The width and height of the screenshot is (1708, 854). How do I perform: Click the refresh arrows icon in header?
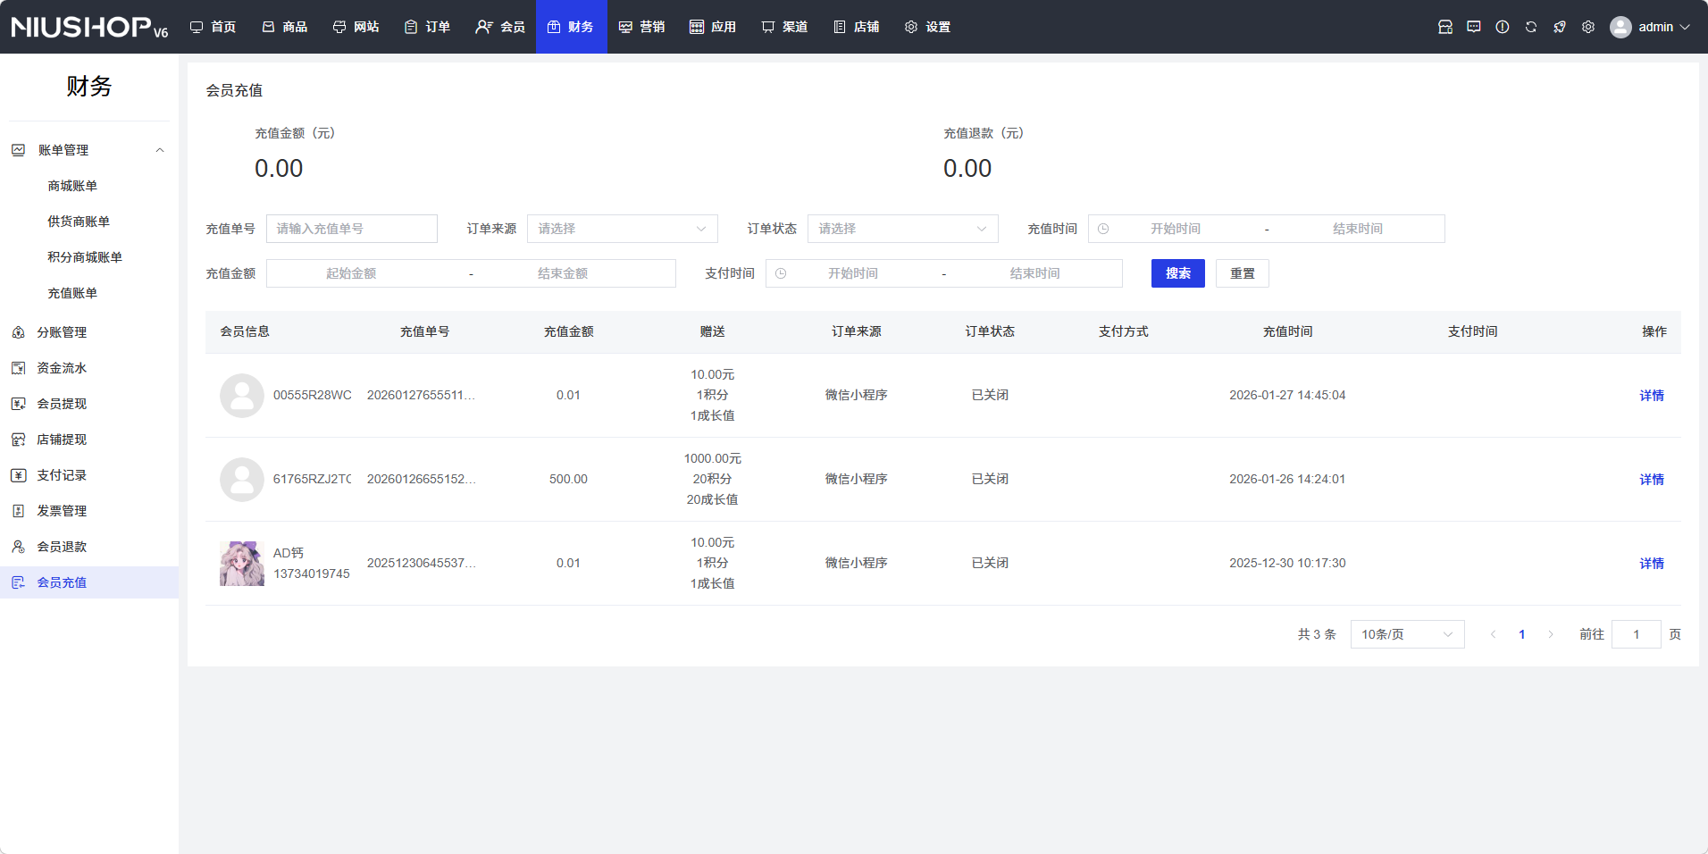1530,27
